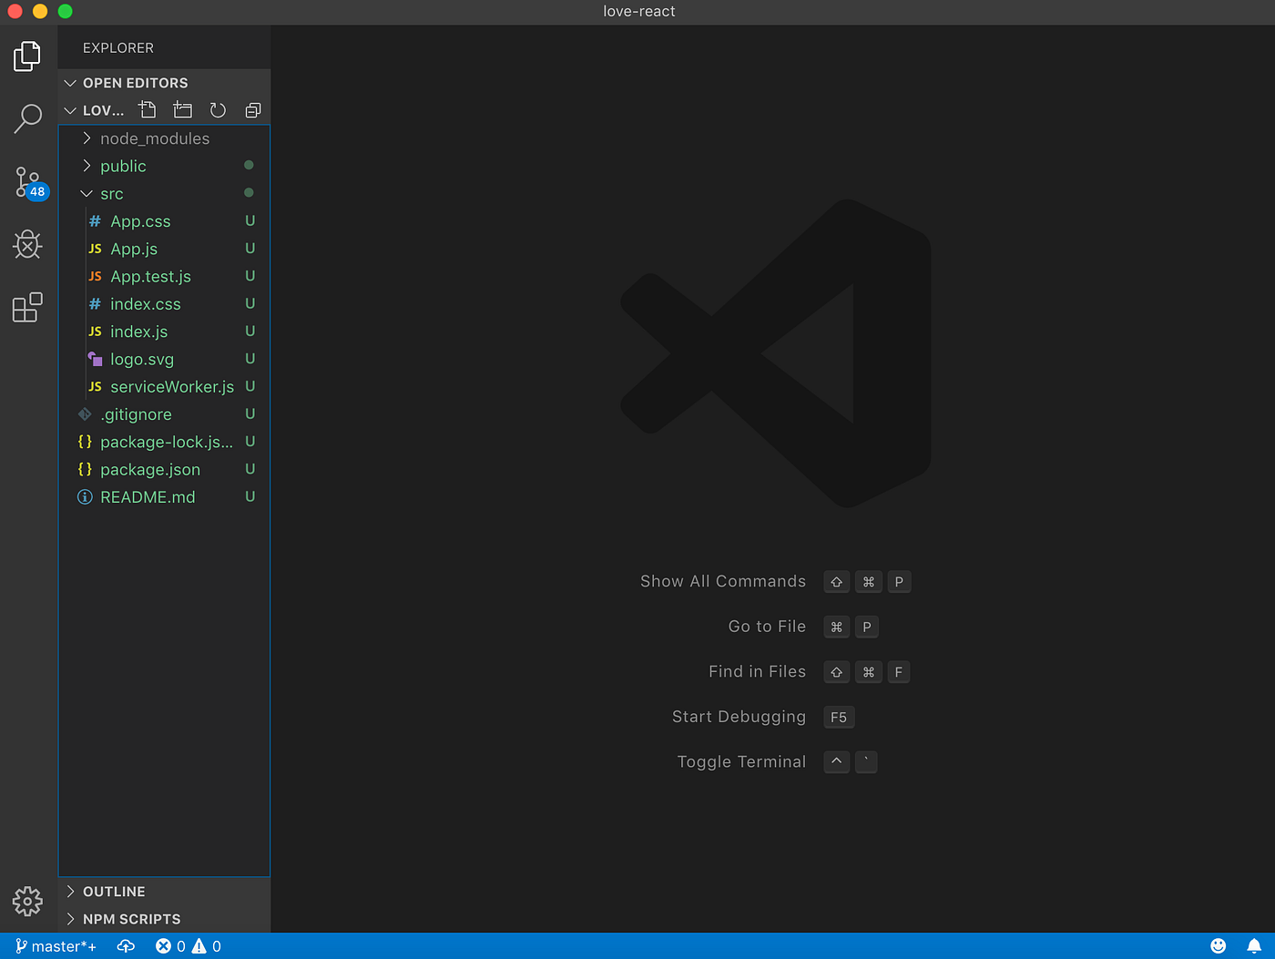Click the master branch indicator in status bar
The width and height of the screenshot is (1275, 959).
click(56, 946)
